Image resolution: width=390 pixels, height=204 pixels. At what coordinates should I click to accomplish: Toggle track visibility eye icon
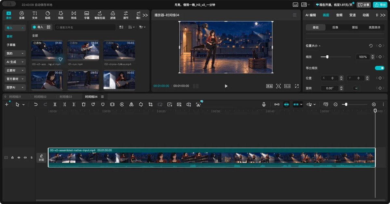[19, 157]
